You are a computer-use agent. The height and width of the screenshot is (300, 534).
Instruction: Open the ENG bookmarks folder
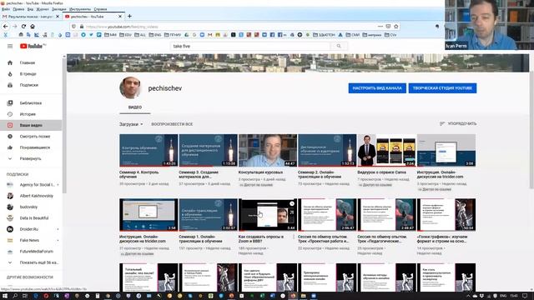[155, 35]
